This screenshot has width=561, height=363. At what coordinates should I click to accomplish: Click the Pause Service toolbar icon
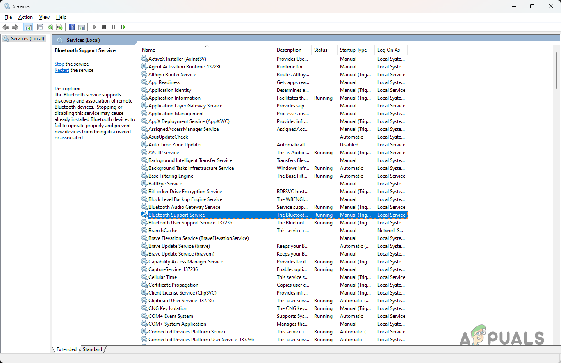coord(113,27)
